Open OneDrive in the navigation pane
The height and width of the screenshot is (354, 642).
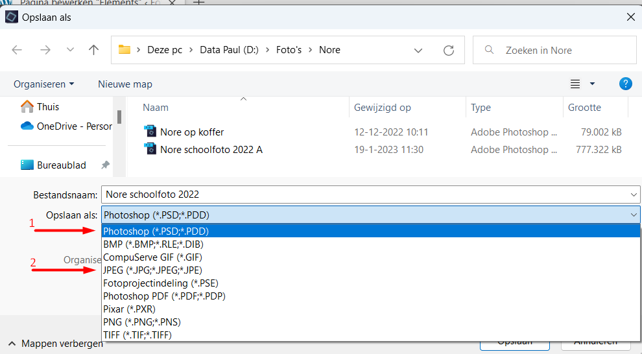point(66,126)
